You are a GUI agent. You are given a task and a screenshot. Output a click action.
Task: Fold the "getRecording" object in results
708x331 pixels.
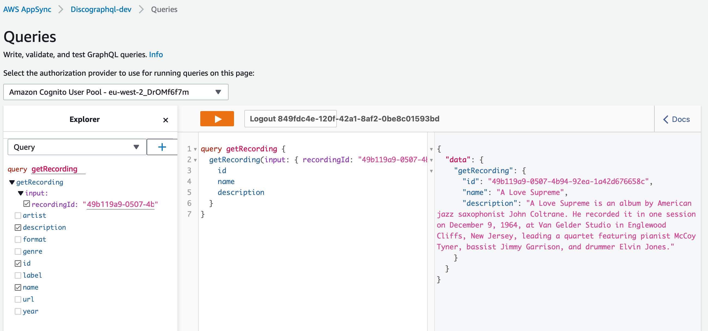click(431, 171)
